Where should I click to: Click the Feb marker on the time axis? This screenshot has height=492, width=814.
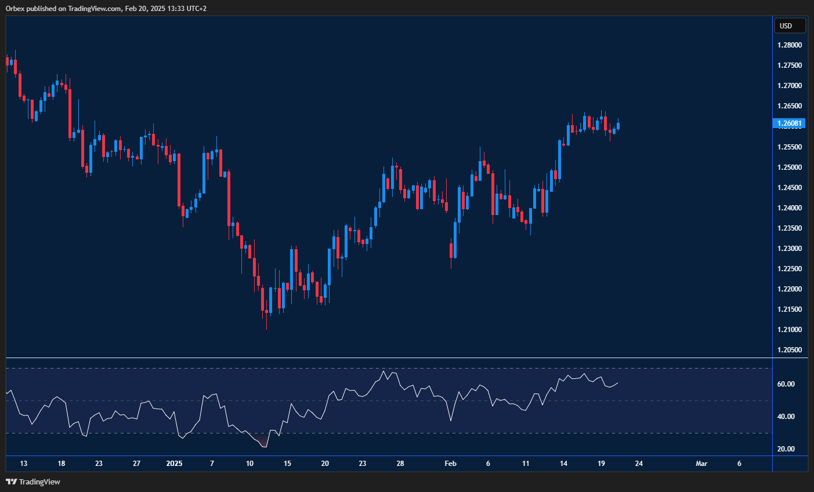[x=450, y=464]
